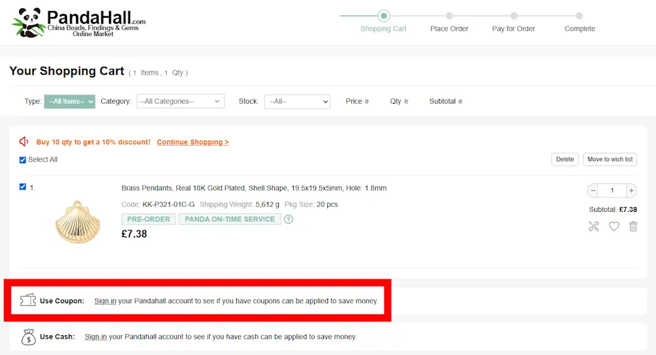
Task: Go to Pay for Order step
Action: (x=514, y=28)
